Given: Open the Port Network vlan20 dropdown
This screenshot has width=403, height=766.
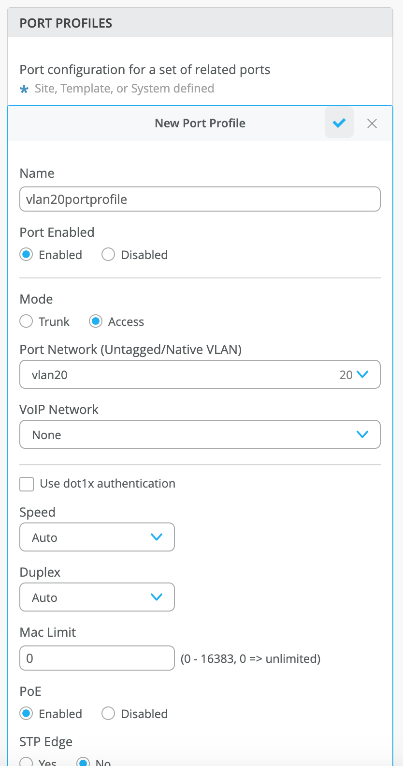Looking at the screenshot, I should click(200, 375).
